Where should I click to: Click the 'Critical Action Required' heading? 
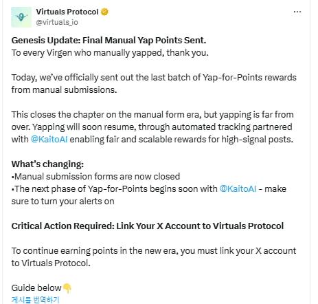pyautogui.click(x=148, y=226)
